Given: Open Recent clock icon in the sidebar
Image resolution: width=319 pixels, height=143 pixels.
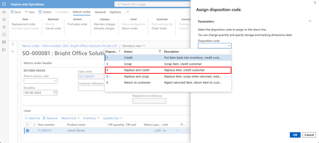Looking at the screenshot, I should pyautogui.click(x=4, y=34).
